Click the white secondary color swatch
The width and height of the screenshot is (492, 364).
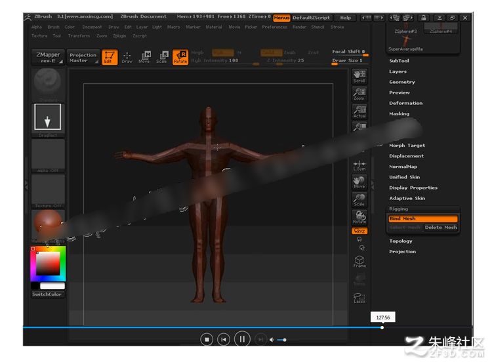tap(52, 286)
